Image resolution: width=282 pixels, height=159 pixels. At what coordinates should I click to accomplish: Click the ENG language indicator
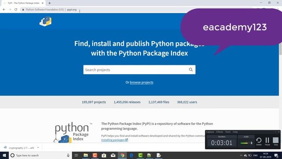(256, 155)
